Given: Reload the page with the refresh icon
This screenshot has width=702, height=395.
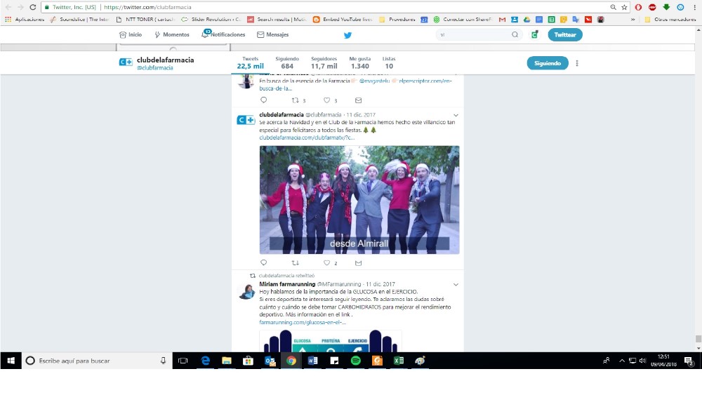Looking at the screenshot, I should [33, 7].
